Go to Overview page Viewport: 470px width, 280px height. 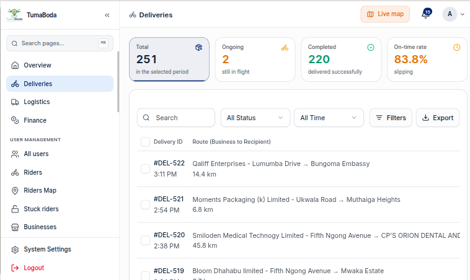click(x=60, y=65)
